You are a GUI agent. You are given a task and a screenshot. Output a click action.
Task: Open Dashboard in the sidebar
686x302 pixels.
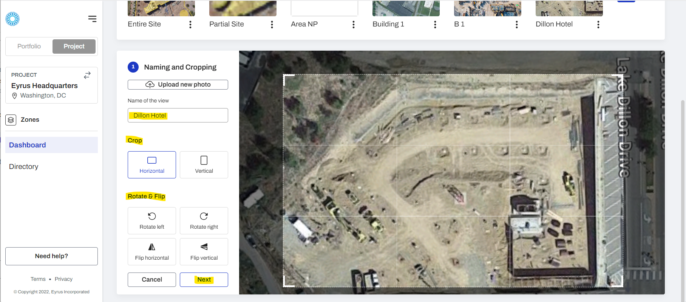(51, 145)
